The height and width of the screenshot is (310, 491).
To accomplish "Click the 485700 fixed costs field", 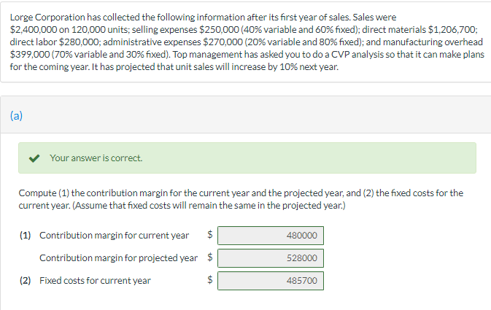I will (271, 281).
